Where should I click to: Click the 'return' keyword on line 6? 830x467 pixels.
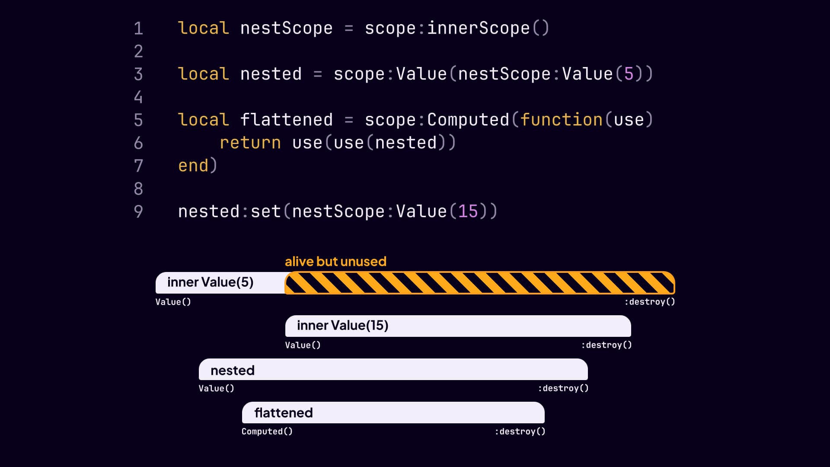click(x=250, y=143)
